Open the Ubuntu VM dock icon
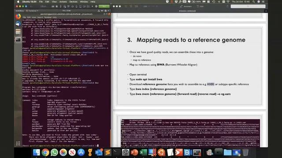The width and height of the screenshot is (282, 158). [x=161, y=152]
